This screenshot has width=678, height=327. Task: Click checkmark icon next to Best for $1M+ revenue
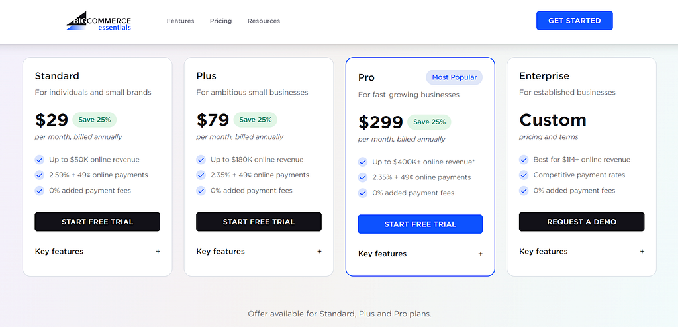[x=524, y=160]
